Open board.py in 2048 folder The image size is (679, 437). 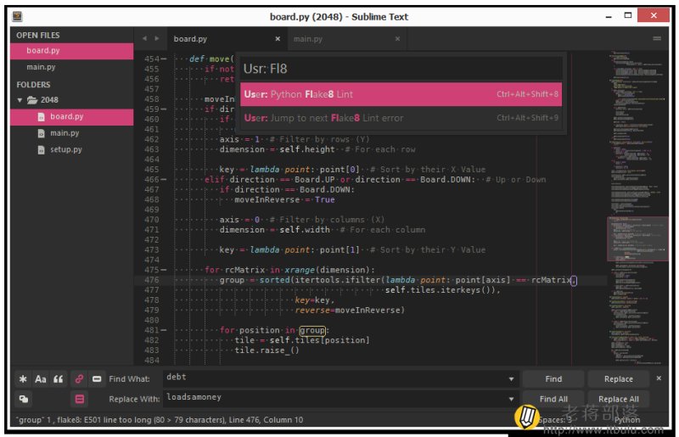[72, 117]
